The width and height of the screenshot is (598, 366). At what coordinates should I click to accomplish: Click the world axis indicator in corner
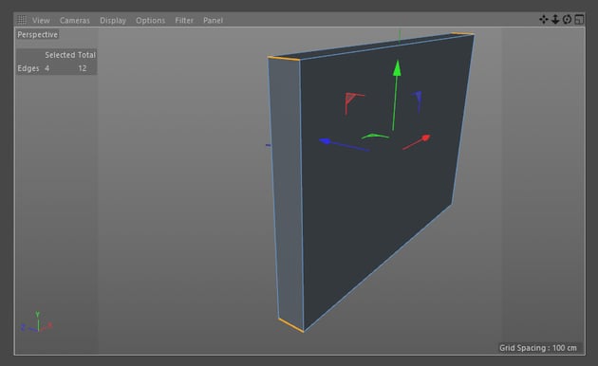pos(37,322)
